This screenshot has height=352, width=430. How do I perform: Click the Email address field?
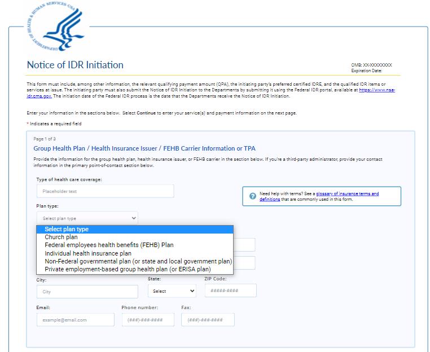75,320
